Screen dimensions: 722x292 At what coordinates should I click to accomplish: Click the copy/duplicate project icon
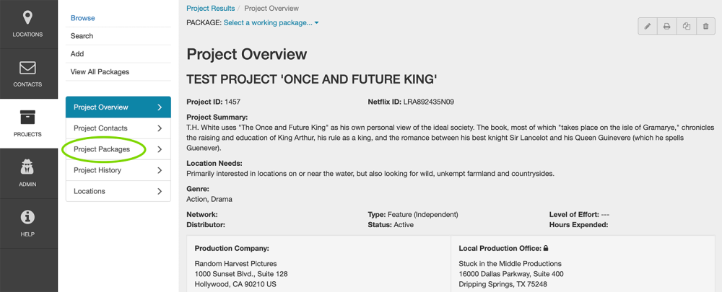(687, 27)
